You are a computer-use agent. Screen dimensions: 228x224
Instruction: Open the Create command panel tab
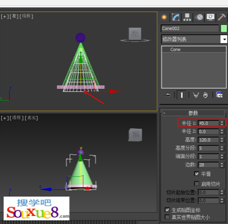tap(164, 17)
